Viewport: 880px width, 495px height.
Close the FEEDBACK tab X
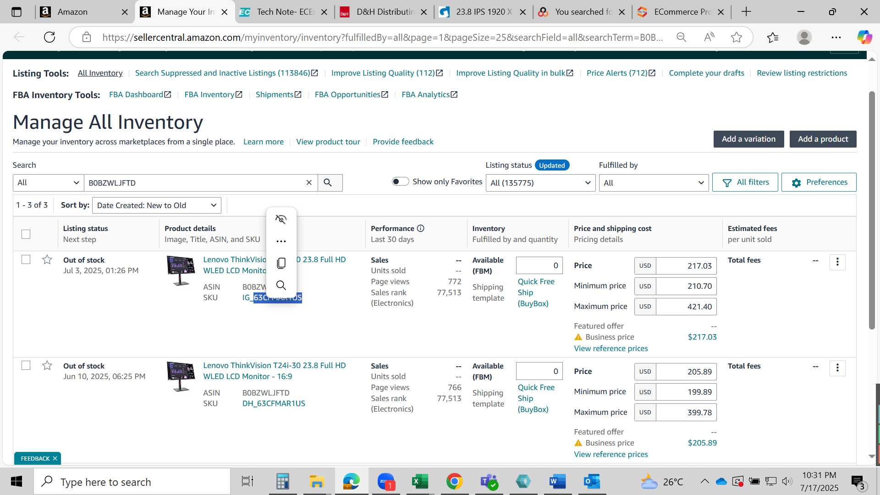[x=55, y=458]
